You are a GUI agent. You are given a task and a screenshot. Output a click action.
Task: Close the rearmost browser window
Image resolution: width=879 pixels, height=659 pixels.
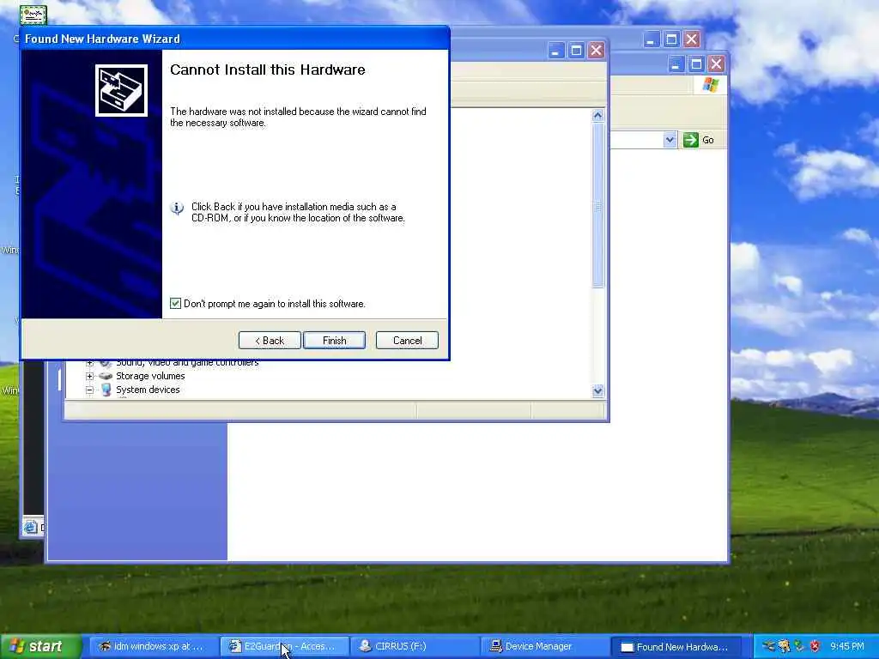click(x=691, y=39)
